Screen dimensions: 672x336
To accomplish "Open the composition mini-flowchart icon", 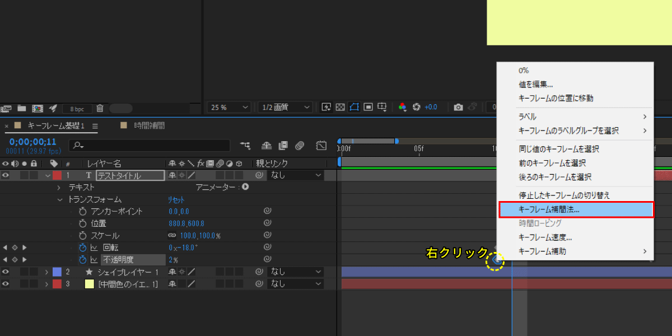I will [x=245, y=146].
